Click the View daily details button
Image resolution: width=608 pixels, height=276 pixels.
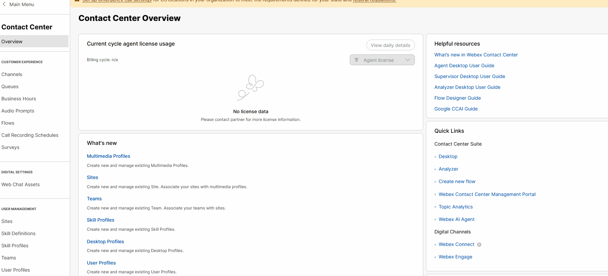[x=390, y=45]
